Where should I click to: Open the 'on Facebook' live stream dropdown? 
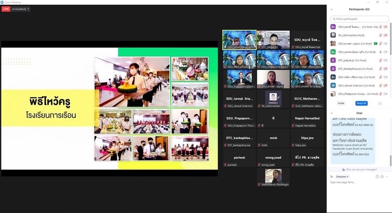[21, 9]
